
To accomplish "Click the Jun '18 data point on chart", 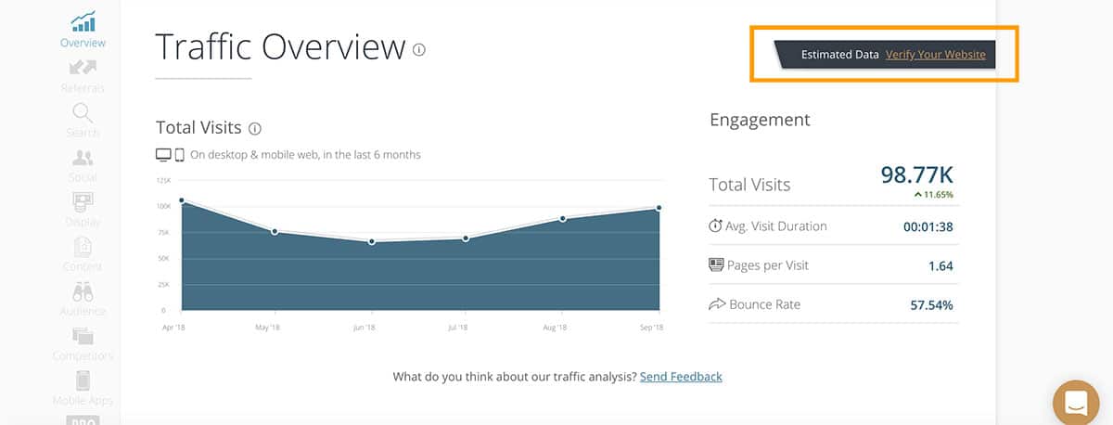I will (x=372, y=241).
